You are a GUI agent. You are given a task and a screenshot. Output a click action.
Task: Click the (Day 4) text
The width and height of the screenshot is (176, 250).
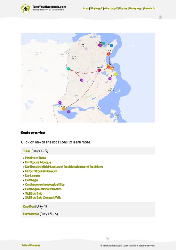coord(41,207)
